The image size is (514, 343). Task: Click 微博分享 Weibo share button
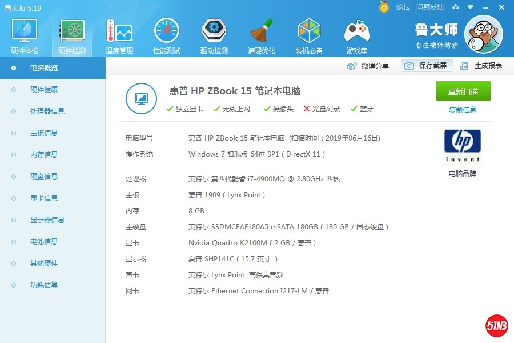(368, 66)
